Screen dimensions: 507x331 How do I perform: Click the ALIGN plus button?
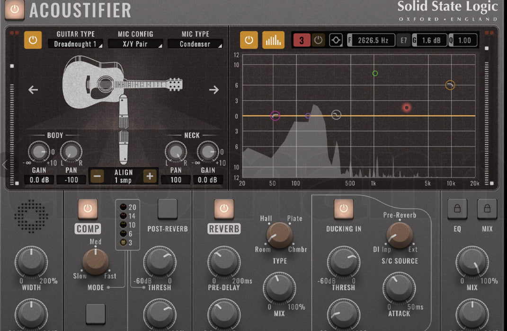[x=150, y=175]
